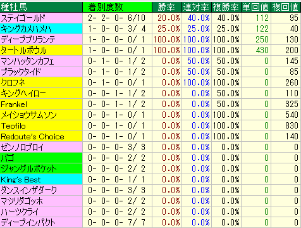
Task: Select the Teofilo sire name
Action: tap(13, 126)
